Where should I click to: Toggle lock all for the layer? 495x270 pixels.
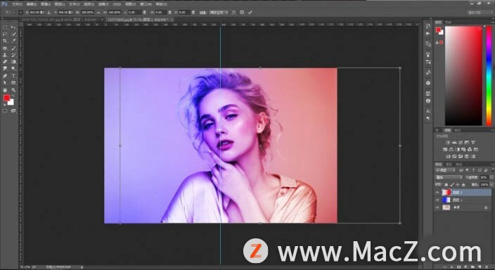coord(463,185)
